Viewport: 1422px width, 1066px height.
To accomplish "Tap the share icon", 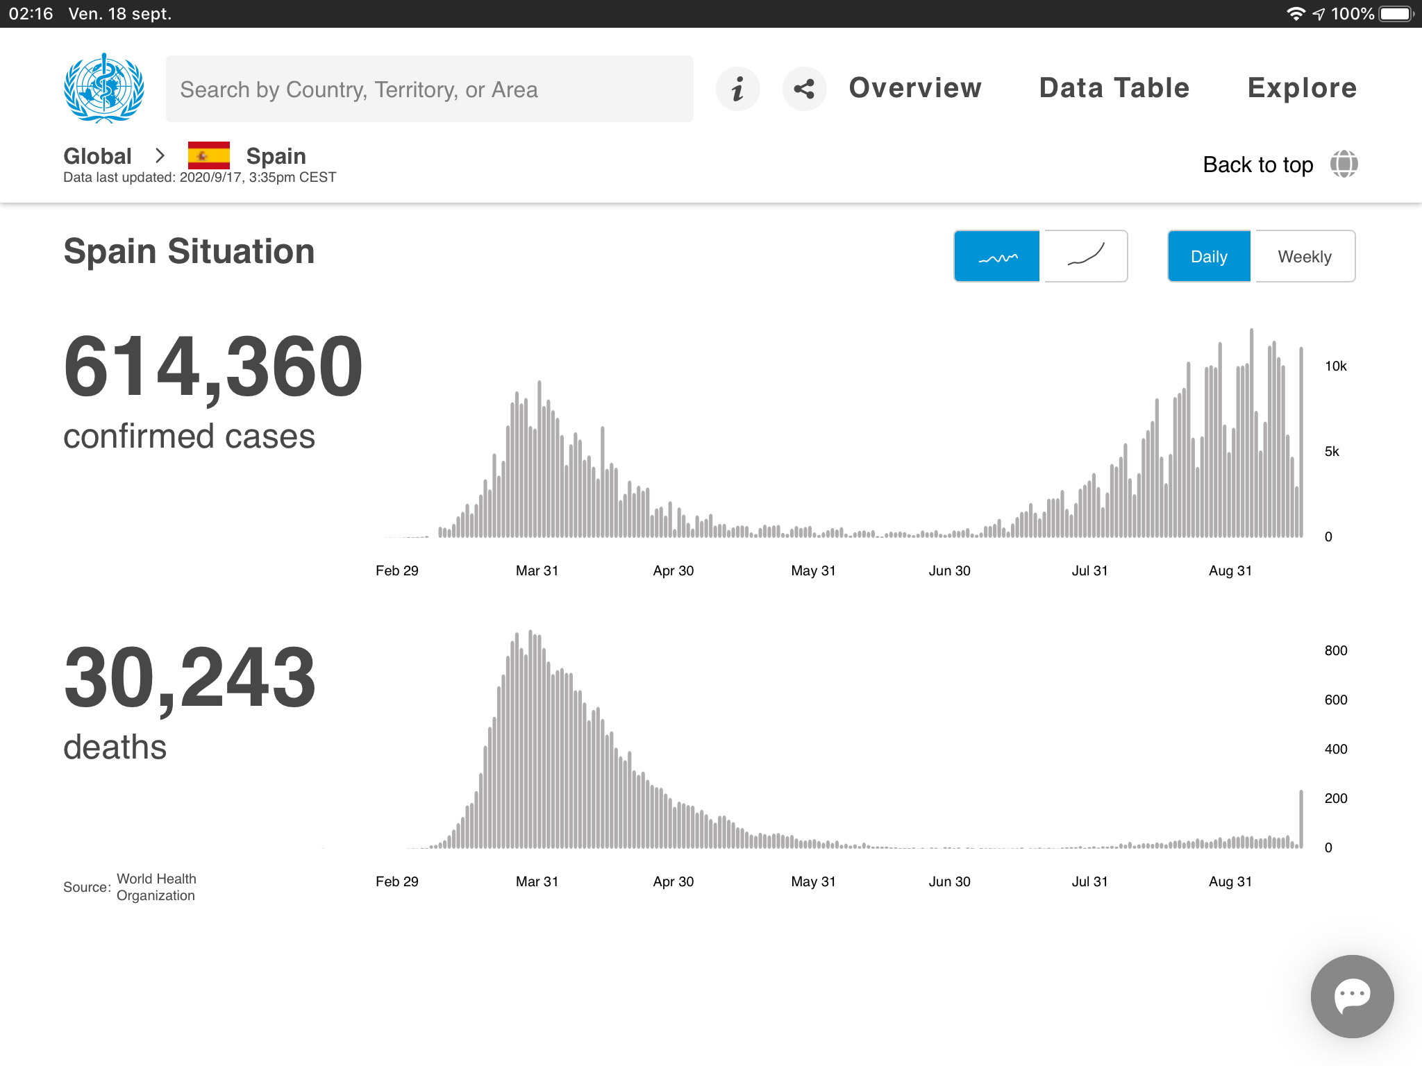I will 804,89.
